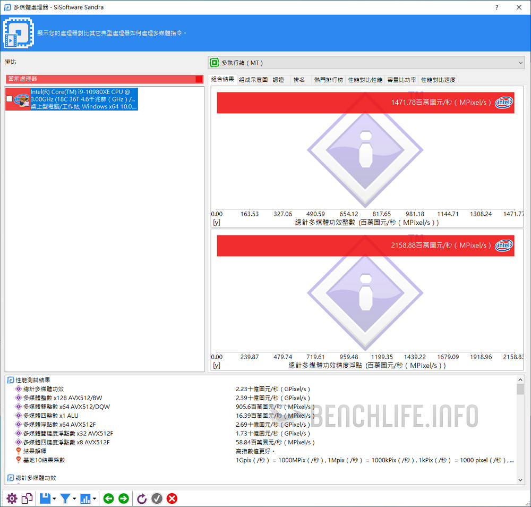Tick the Core i9-10980XE processor checkbox
531x507 pixels.
[x=9, y=99]
